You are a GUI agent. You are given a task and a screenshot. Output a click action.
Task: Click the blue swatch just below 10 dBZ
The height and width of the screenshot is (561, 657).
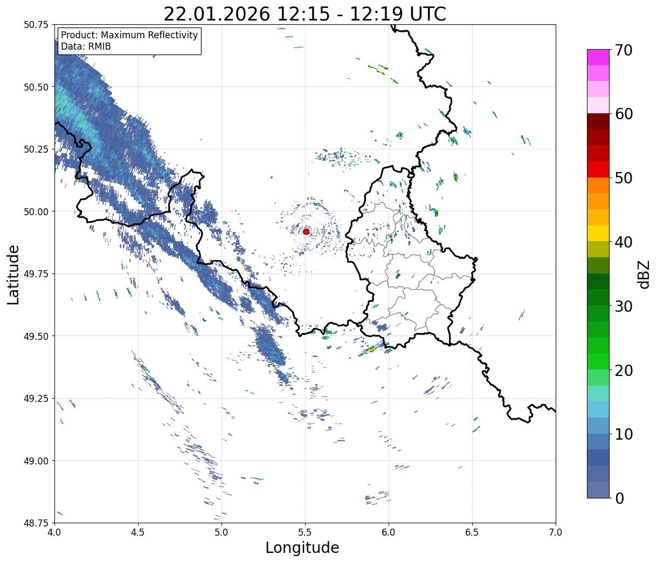tap(598, 441)
